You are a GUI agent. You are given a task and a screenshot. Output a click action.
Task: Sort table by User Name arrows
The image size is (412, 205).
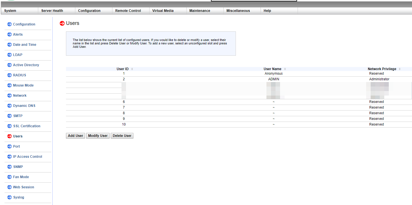click(x=285, y=69)
